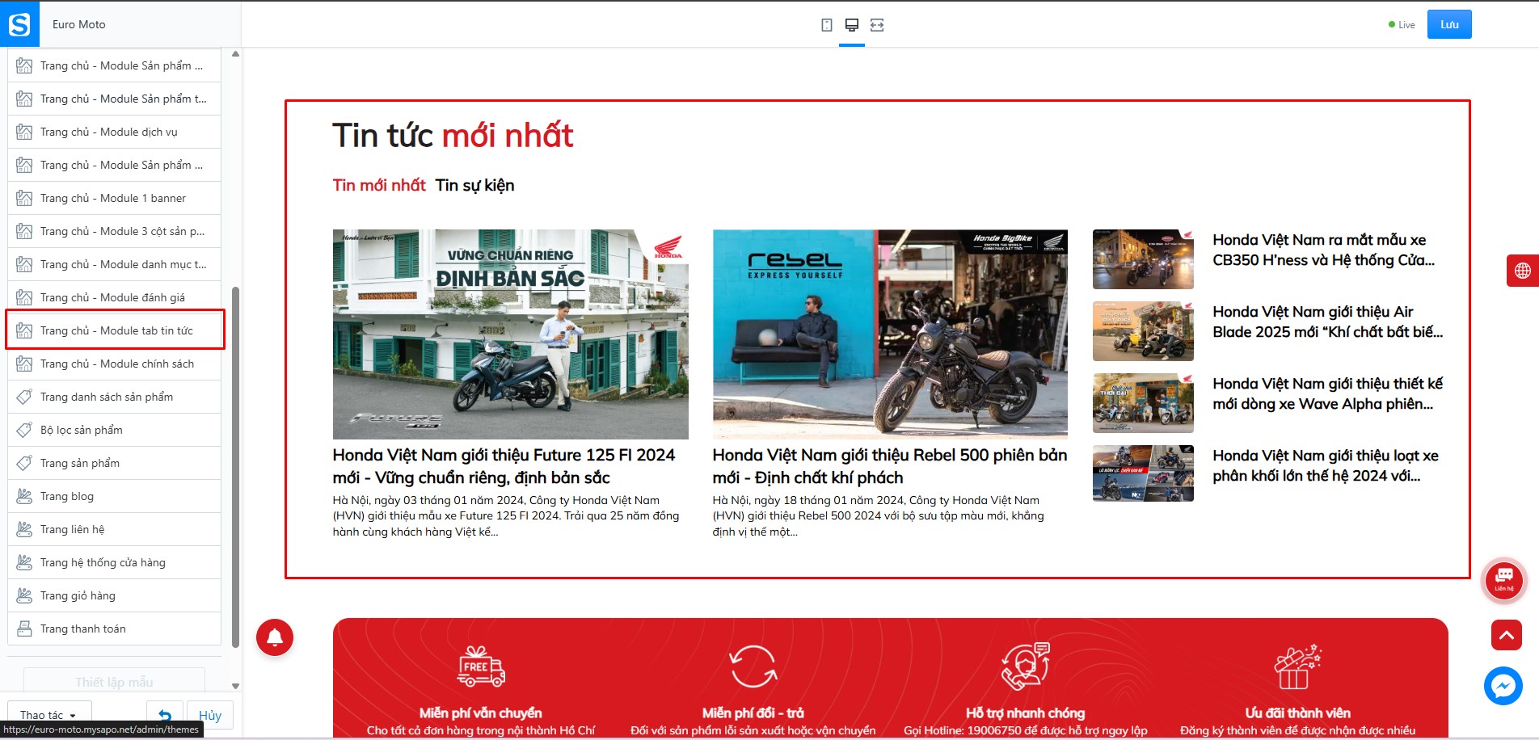Open the Messenger chat icon
The height and width of the screenshot is (740, 1539).
[x=1503, y=686]
